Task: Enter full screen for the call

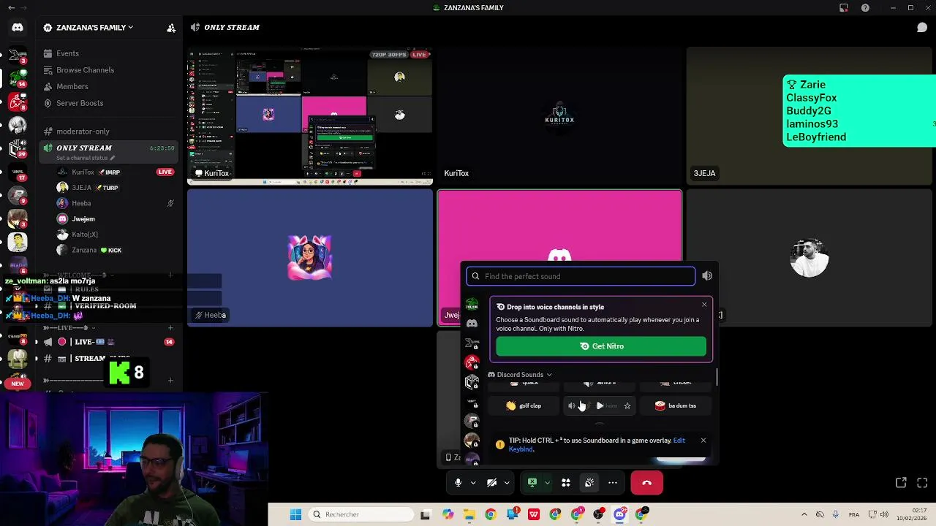Action: 922,483
